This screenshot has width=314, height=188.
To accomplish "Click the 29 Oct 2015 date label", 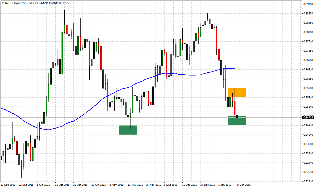I will click(99, 185).
